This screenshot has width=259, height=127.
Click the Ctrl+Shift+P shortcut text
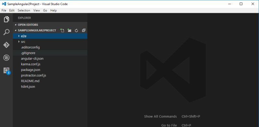(x=191, y=116)
